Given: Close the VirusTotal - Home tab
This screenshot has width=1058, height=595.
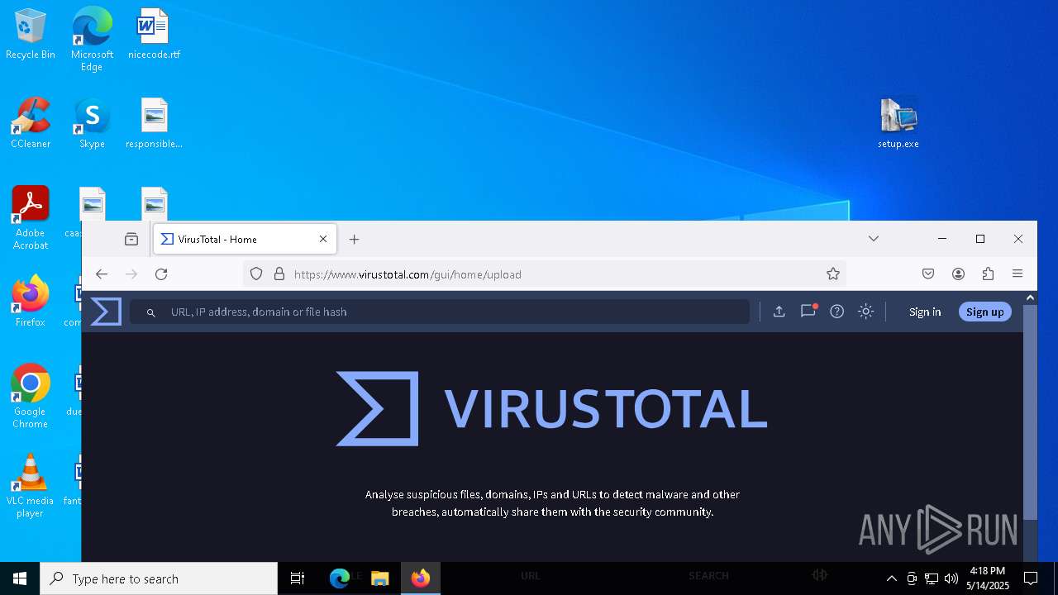Looking at the screenshot, I should point(323,239).
